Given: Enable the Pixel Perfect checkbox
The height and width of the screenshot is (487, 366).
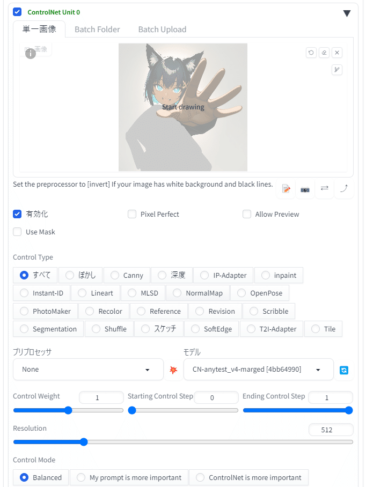Looking at the screenshot, I should pos(132,214).
